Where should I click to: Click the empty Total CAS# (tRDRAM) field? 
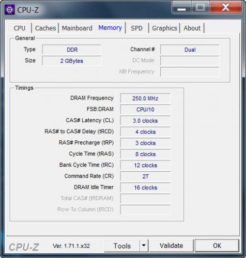click(x=145, y=199)
